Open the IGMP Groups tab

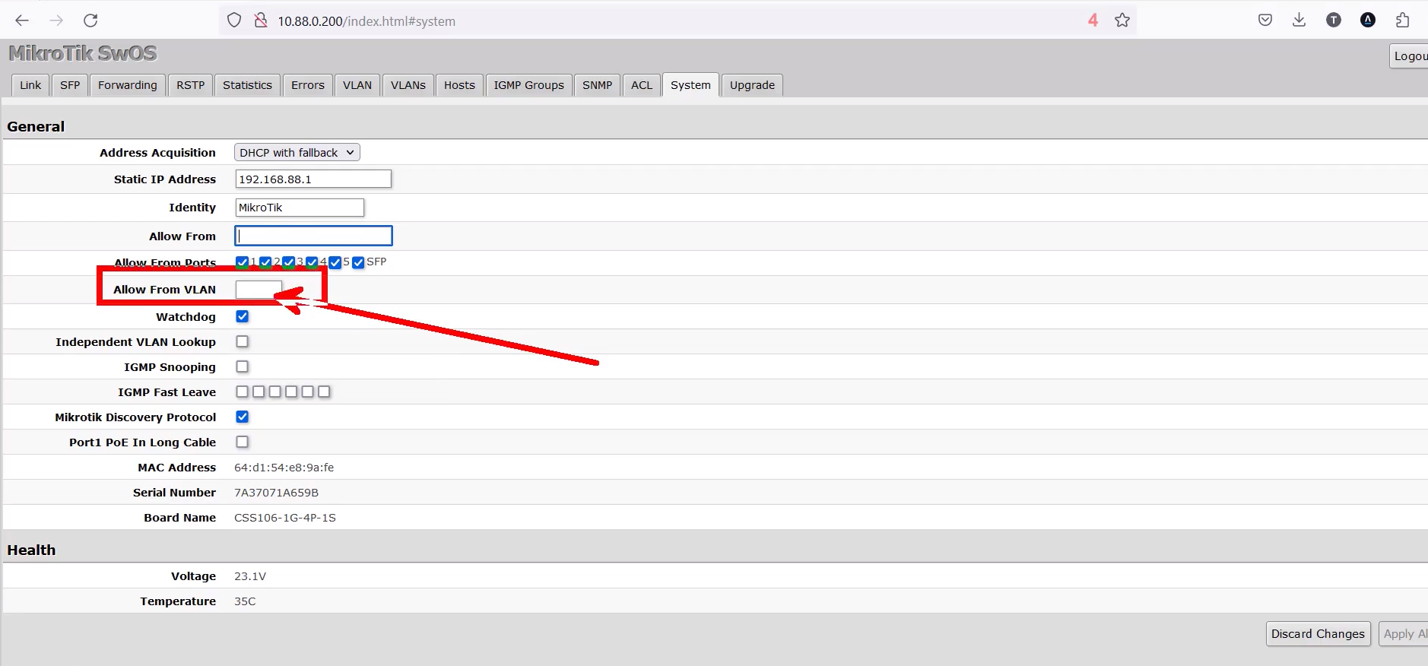click(x=529, y=85)
